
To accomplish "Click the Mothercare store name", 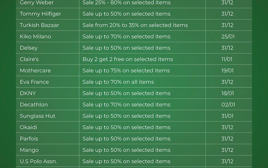I will pos(35,71).
